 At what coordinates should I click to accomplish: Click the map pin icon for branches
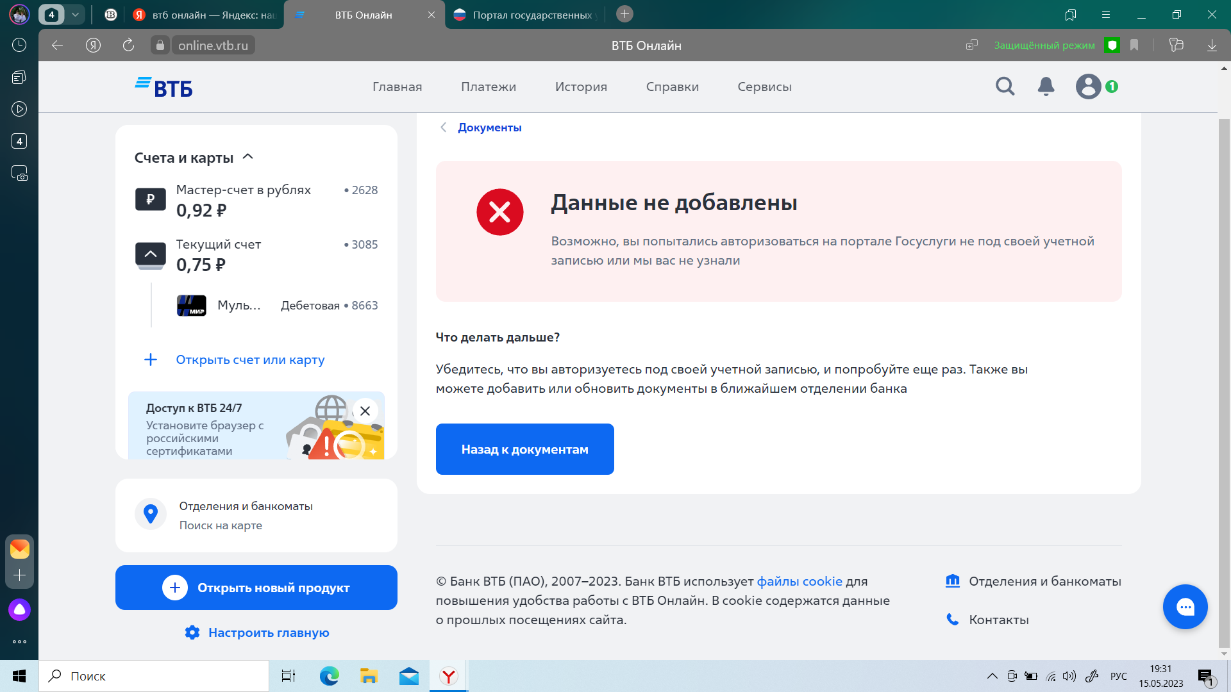[x=151, y=515]
